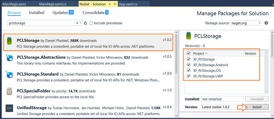Open the Package source dropdown

click(246, 23)
